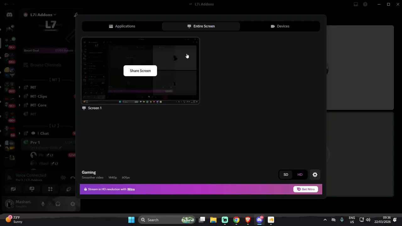The width and height of the screenshot is (402, 226).
Task: Click the "Gaming" preset heading
Action: point(89,172)
